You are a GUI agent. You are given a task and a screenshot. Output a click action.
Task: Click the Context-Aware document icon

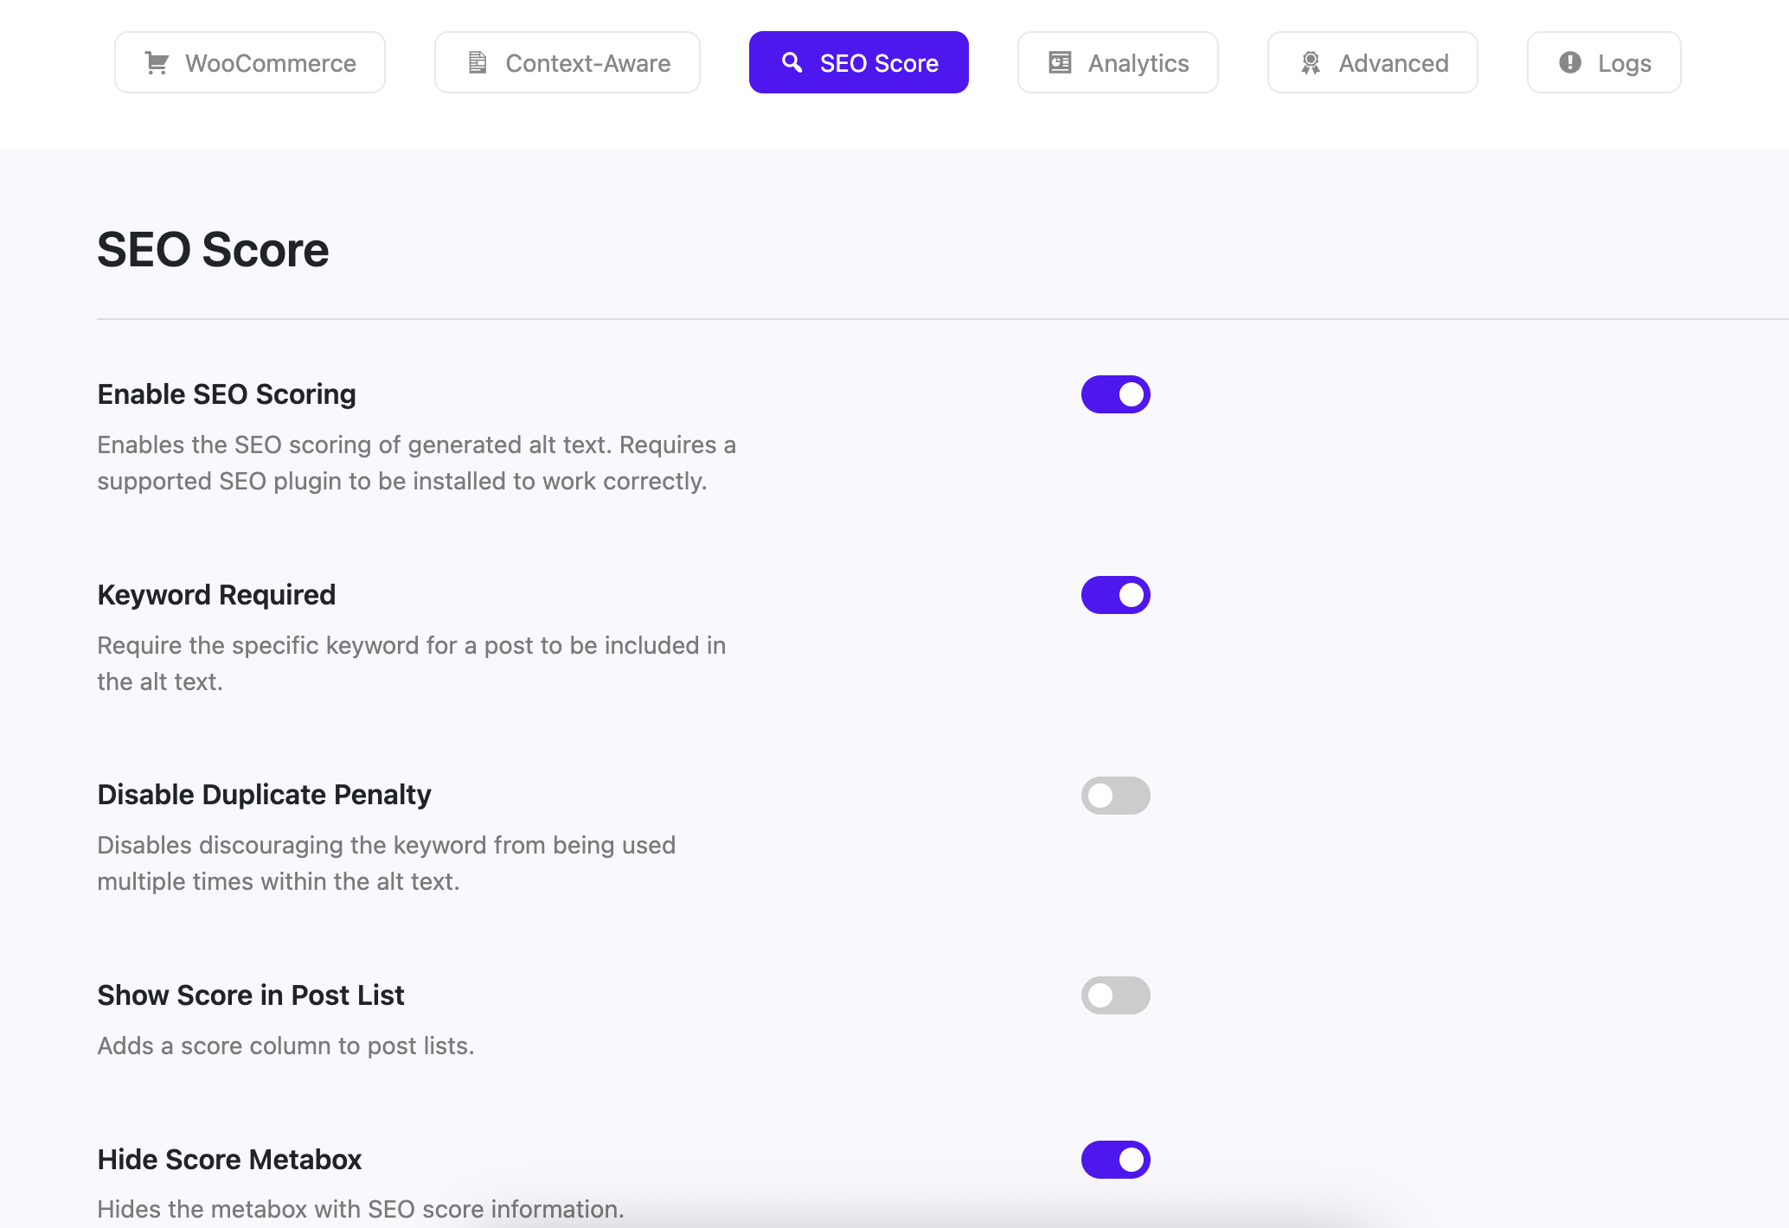pos(478,63)
